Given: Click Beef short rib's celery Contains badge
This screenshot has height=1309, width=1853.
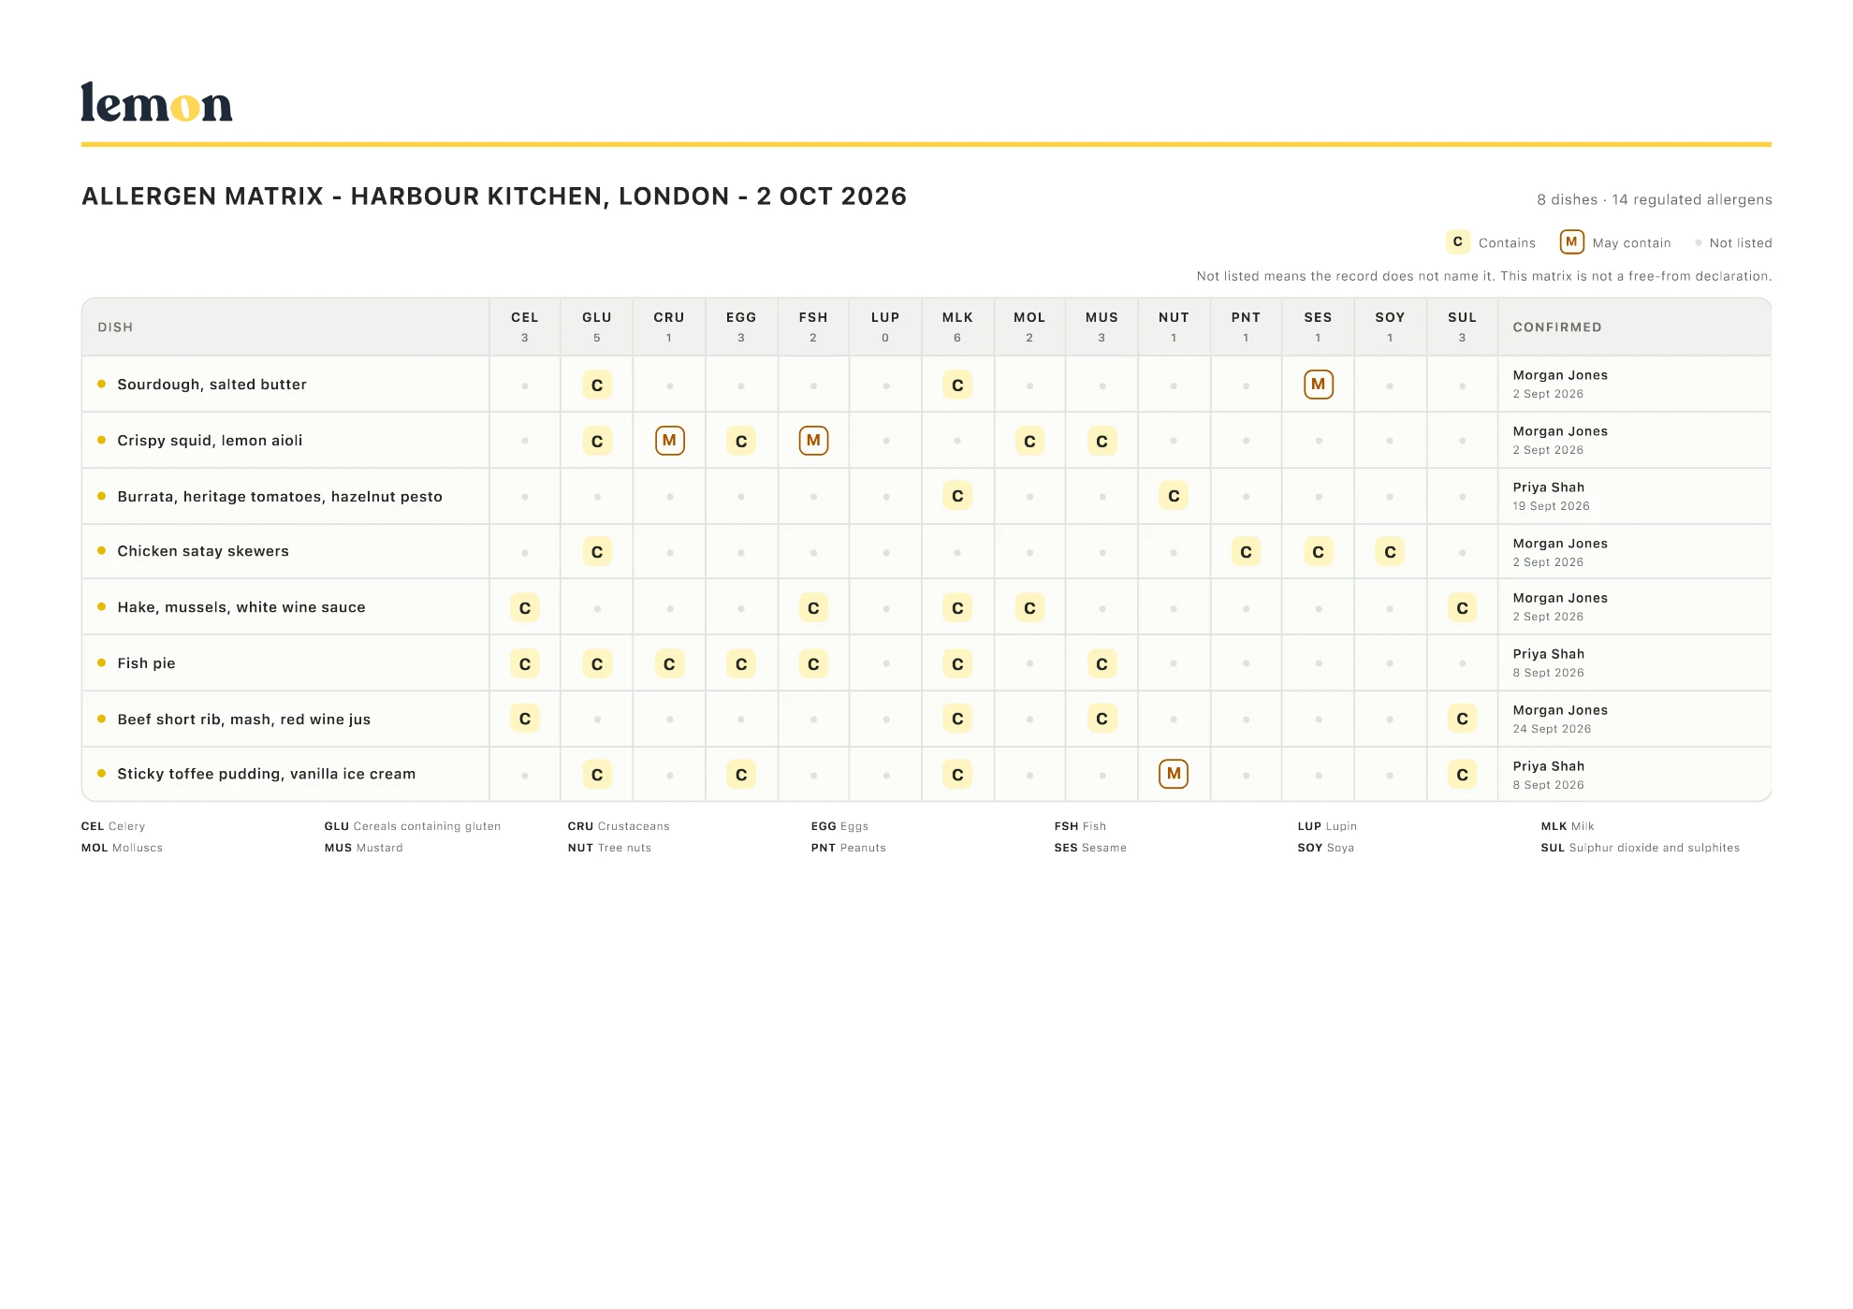Looking at the screenshot, I should (x=525, y=719).
